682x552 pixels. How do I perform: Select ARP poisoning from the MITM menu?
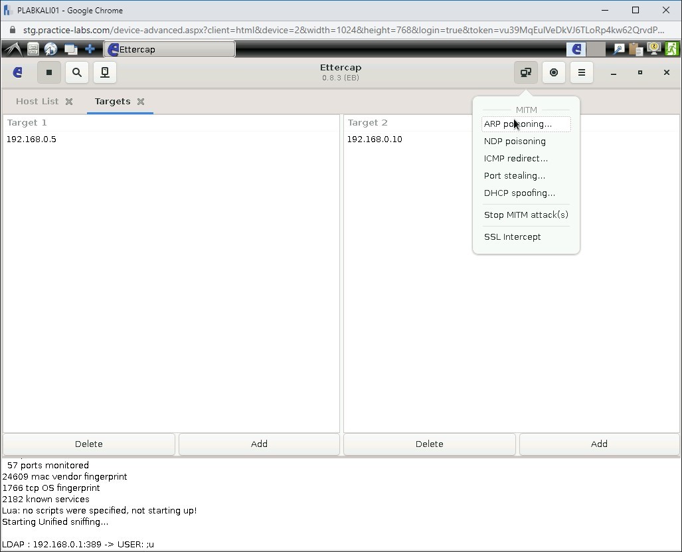pyautogui.click(x=518, y=124)
